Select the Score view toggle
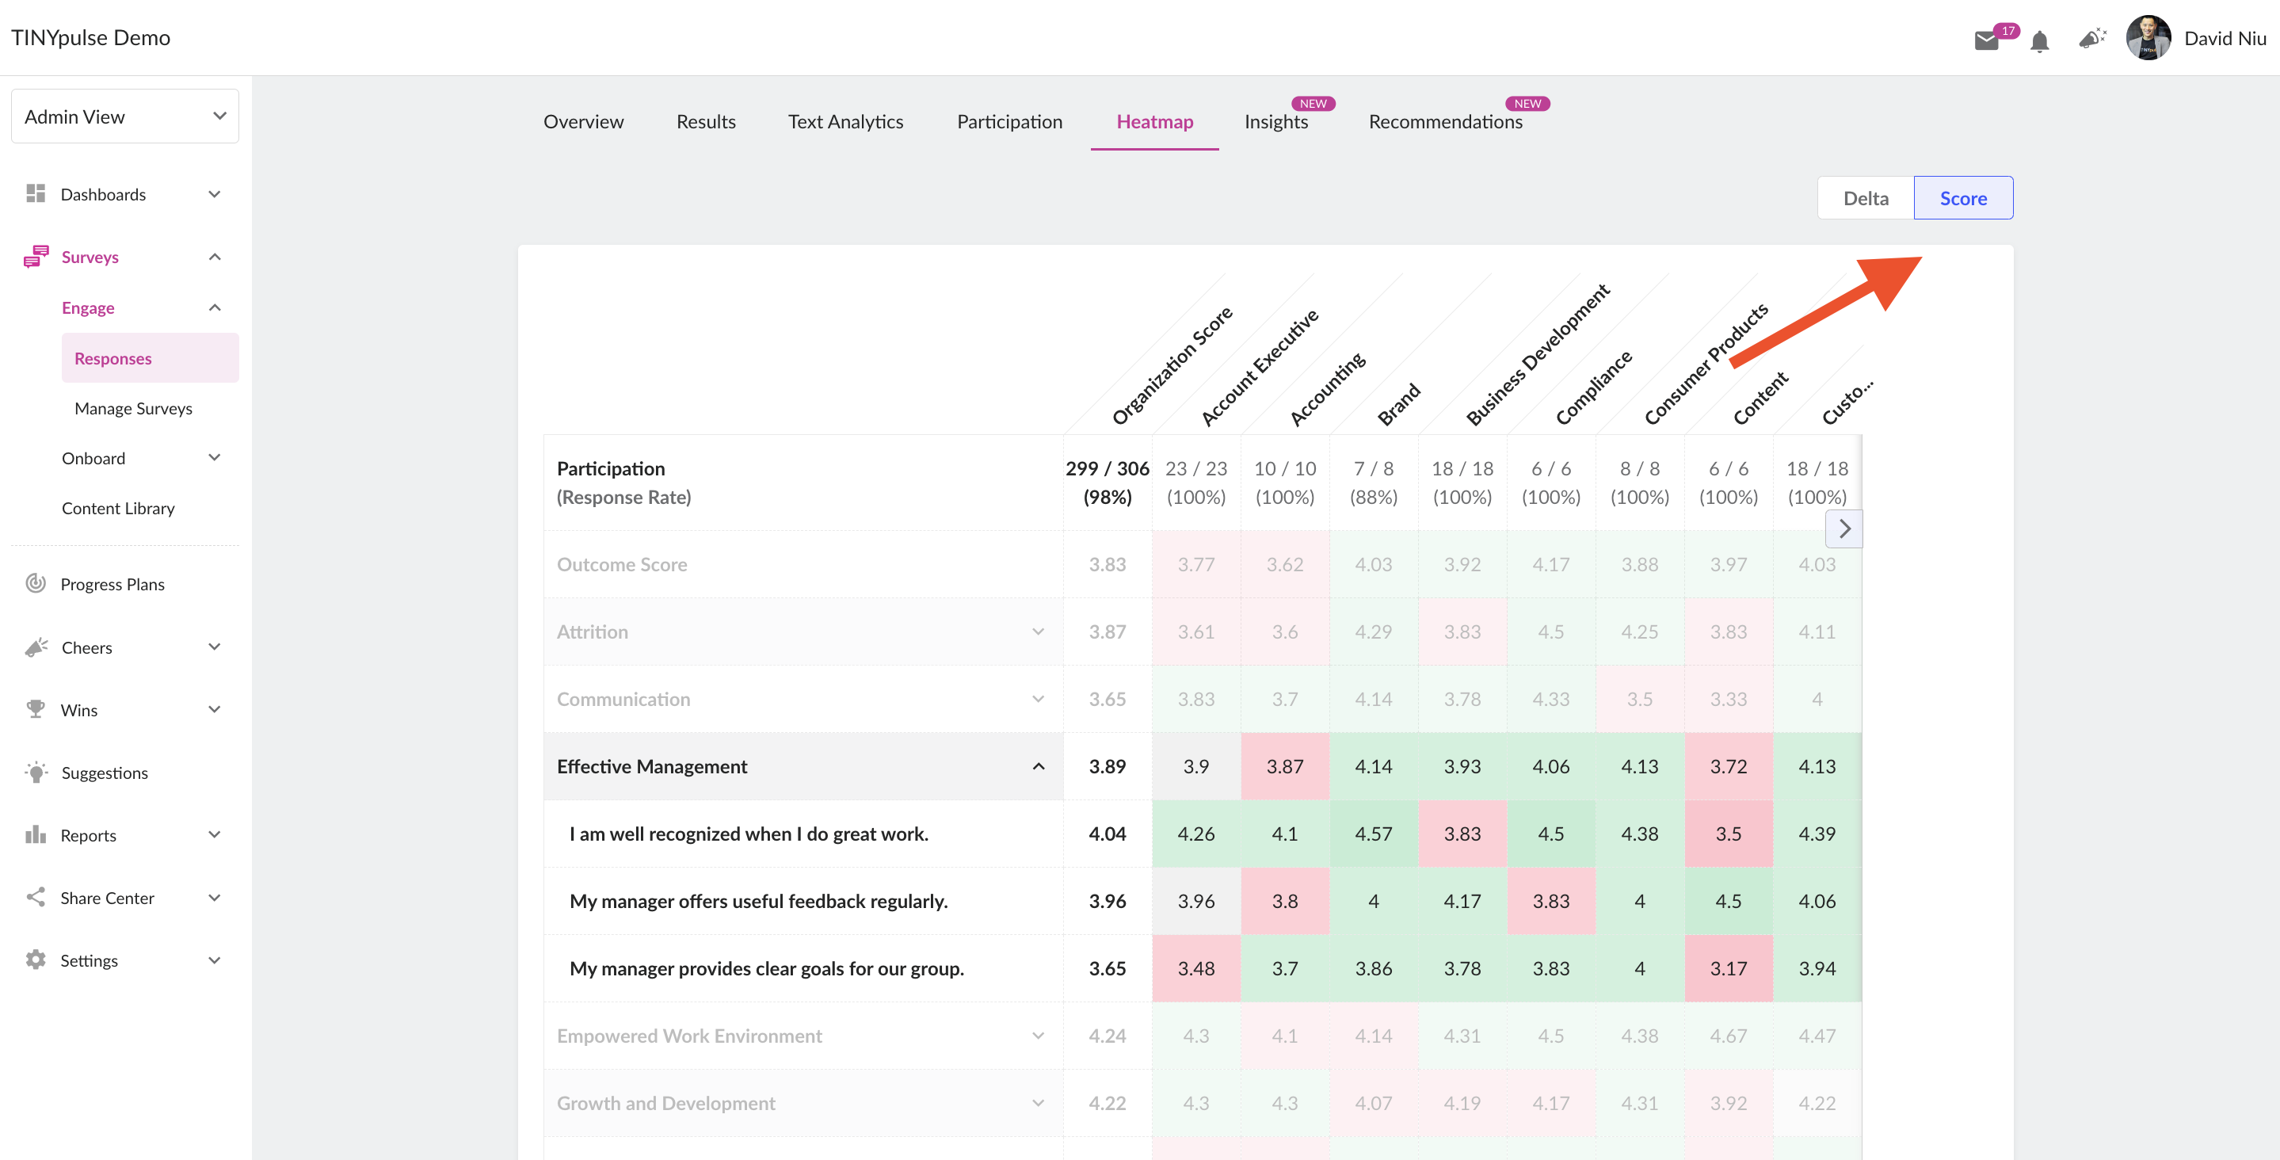This screenshot has width=2280, height=1160. coord(1963,198)
